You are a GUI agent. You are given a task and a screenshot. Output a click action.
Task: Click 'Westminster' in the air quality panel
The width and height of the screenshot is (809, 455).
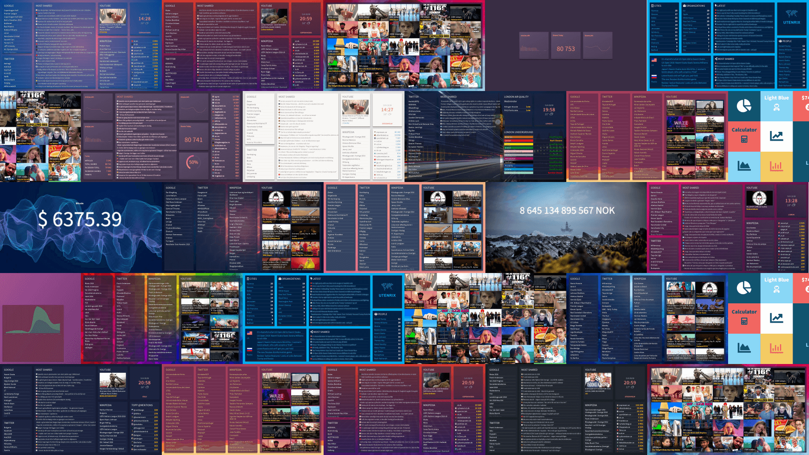pyautogui.click(x=511, y=102)
